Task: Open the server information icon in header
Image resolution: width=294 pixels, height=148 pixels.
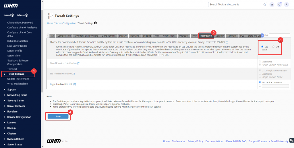Action: (272, 5)
